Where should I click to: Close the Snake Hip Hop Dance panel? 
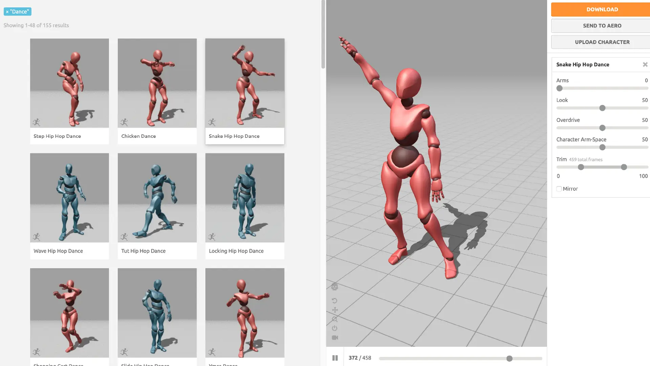(x=645, y=64)
